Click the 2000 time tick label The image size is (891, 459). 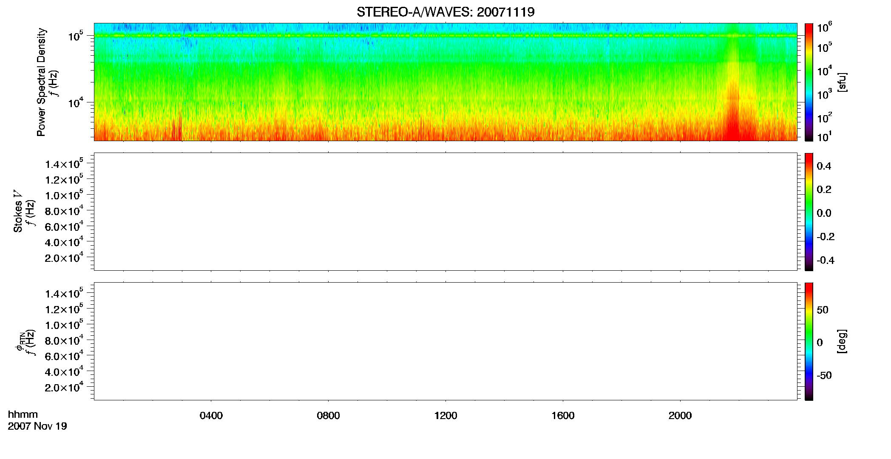pyautogui.click(x=680, y=416)
